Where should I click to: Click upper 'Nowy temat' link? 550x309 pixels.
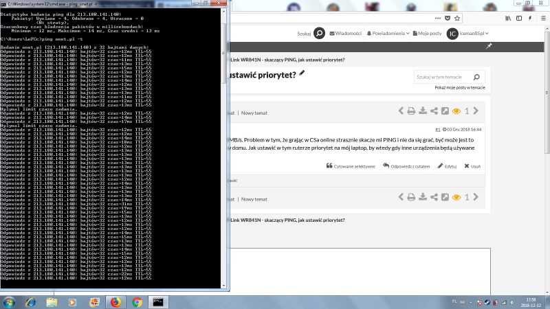click(254, 113)
